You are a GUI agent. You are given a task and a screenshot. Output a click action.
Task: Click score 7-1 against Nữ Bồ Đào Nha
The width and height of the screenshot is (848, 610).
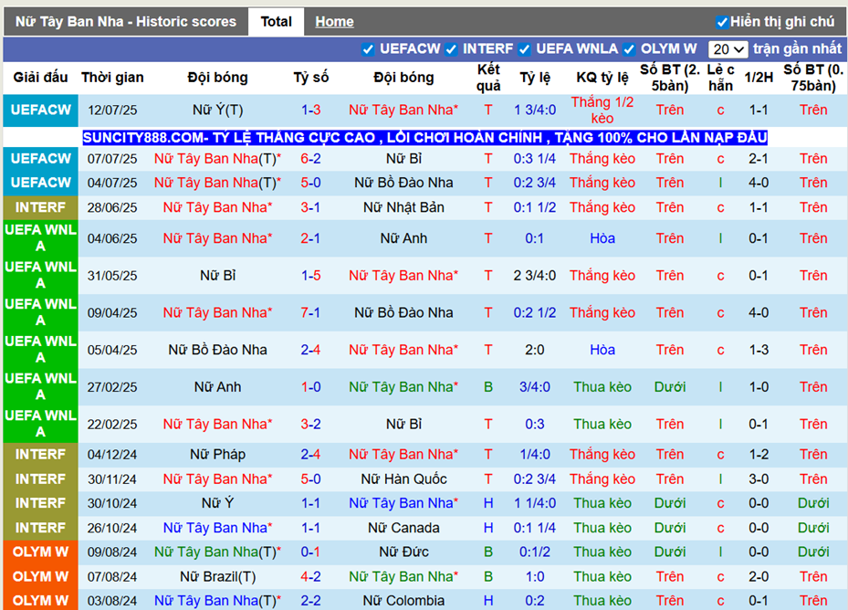[311, 312]
